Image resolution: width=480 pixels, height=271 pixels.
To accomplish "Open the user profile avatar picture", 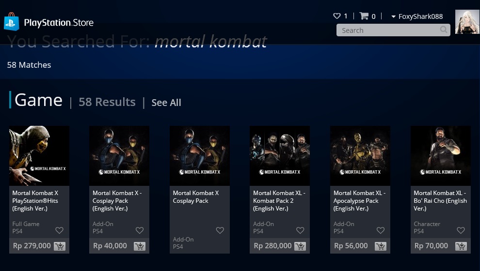I will [467, 22].
